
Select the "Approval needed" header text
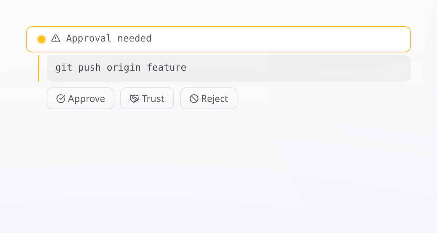click(x=109, y=38)
